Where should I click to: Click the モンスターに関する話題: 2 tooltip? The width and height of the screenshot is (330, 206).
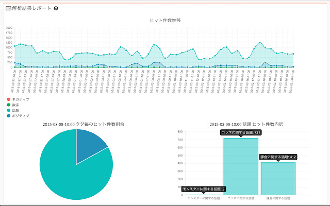203,189
